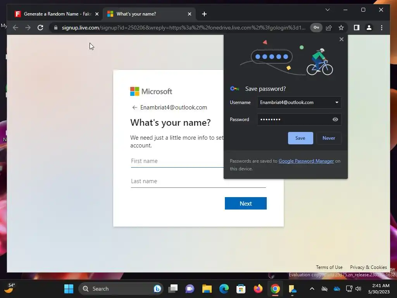Open the clock showing 2:41 AM
The image size is (397, 298).
[379, 289]
